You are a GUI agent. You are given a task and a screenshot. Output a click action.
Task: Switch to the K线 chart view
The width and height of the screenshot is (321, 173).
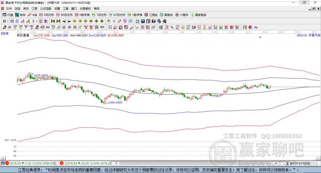click(32, 15)
